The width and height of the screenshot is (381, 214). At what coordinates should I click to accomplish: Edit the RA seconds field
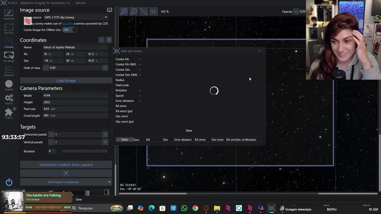(x=98, y=54)
